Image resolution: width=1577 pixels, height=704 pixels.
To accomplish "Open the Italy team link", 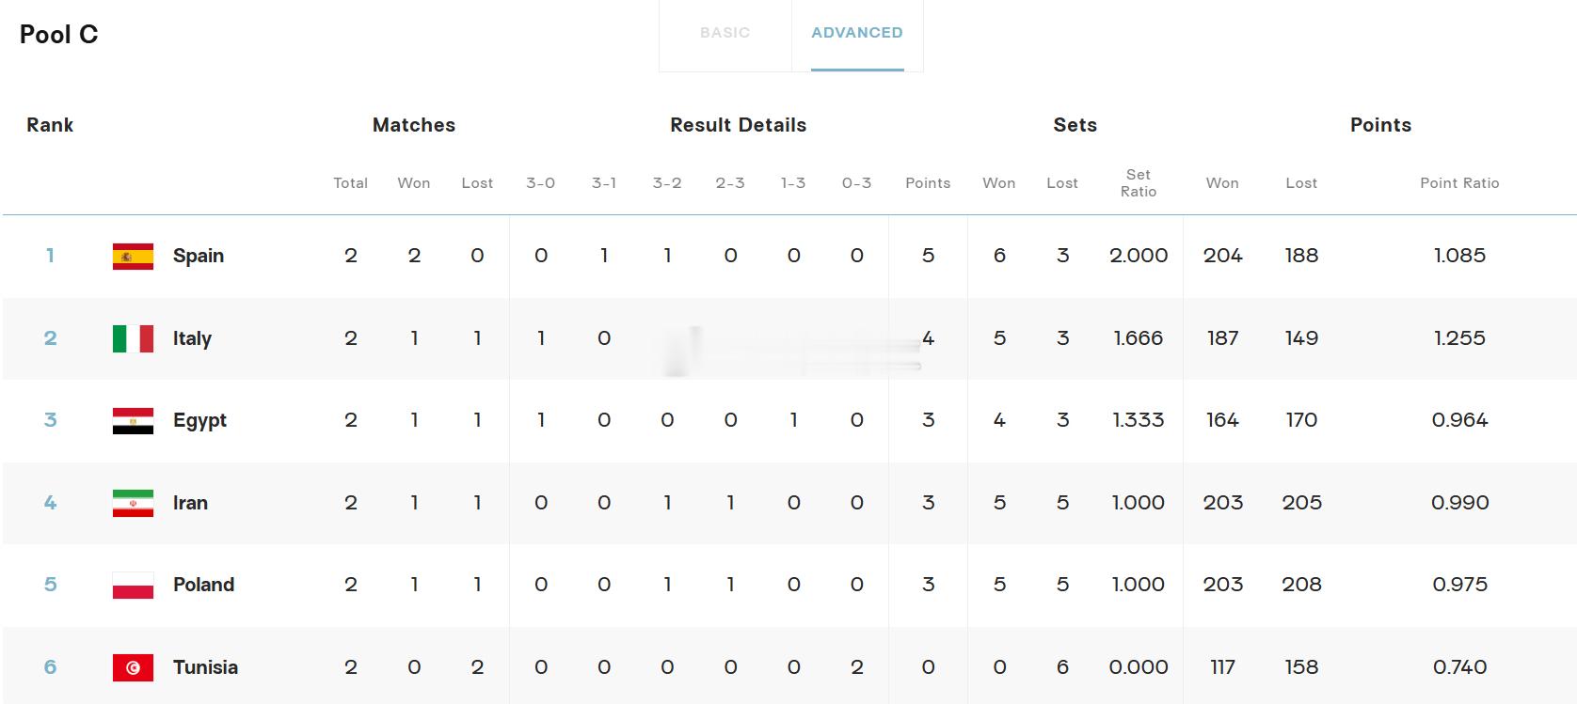I will pos(192,338).
